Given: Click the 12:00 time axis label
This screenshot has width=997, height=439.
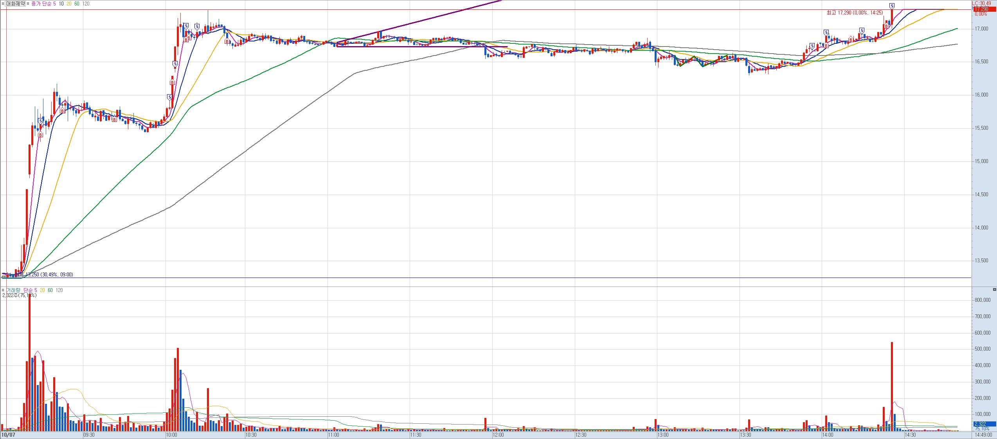Looking at the screenshot, I should pos(498,434).
